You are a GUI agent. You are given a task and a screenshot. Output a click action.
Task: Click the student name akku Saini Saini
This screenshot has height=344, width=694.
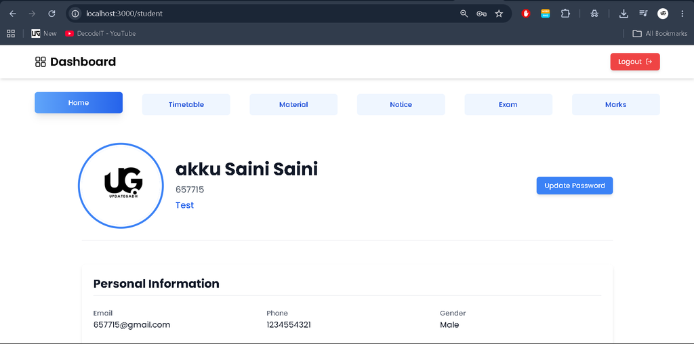pyautogui.click(x=247, y=169)
